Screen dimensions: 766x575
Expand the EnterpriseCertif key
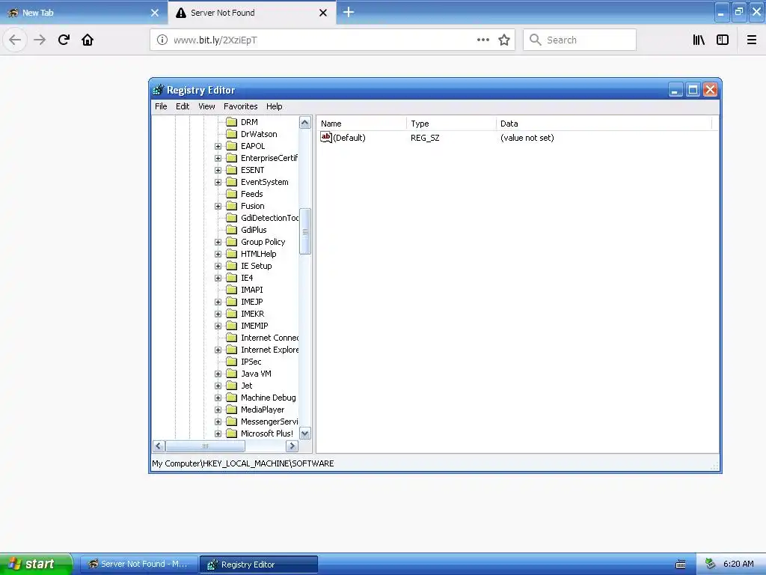(x=218, y=159)
